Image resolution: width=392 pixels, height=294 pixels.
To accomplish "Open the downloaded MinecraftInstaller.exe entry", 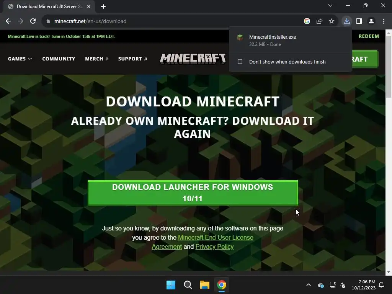I will click(x=290, y=40).
